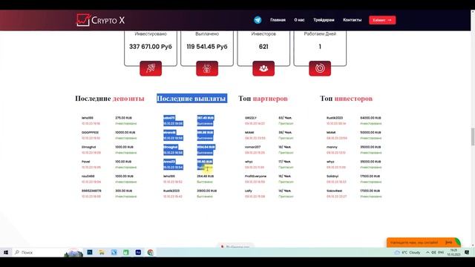Image resolution: width=475 pixels, height=267 pixels.
Task: Open File Explorer from the taskbar
Action: tap(102, 252)
